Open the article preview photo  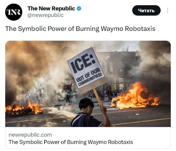88,84
